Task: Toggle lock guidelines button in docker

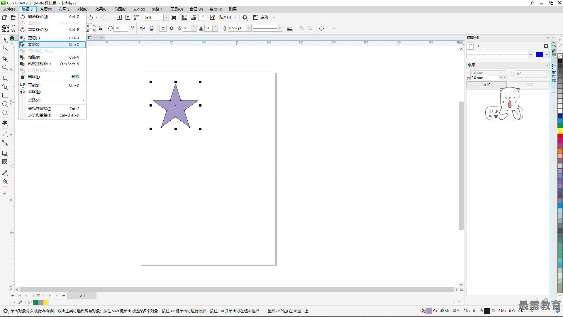Action: [479, 46]
